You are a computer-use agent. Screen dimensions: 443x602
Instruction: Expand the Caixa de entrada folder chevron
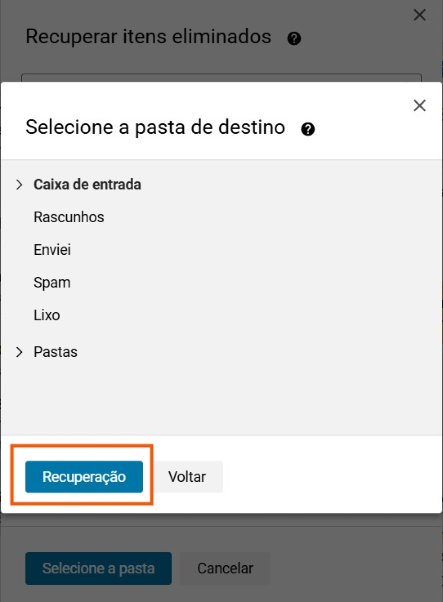point(19,185)
